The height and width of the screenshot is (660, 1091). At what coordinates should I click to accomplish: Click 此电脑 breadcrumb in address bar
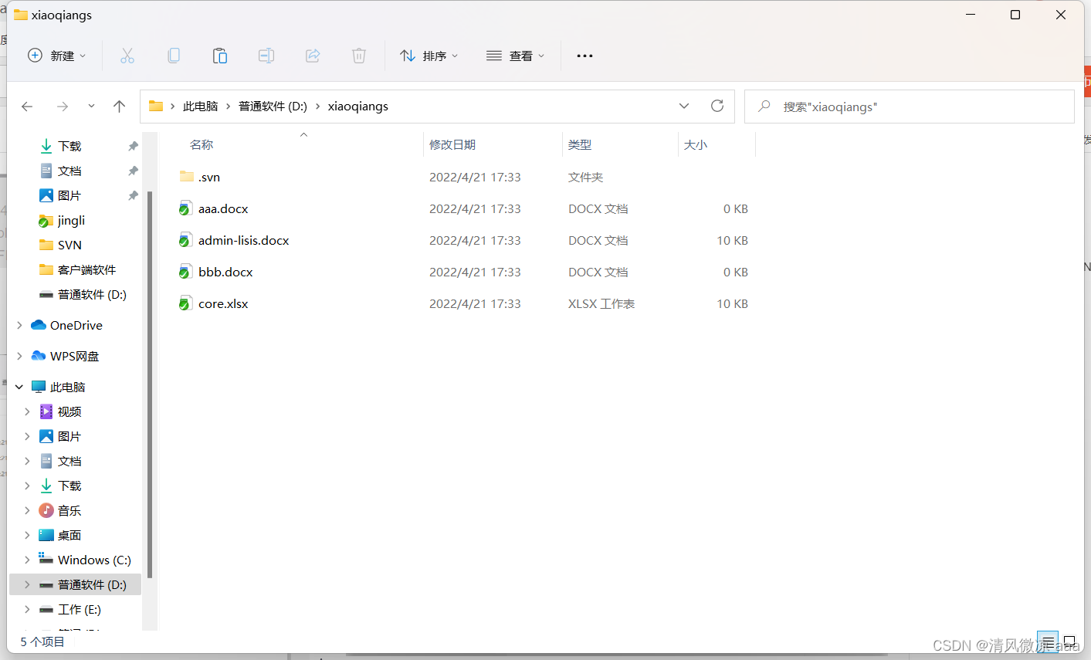tap(200, 106)
